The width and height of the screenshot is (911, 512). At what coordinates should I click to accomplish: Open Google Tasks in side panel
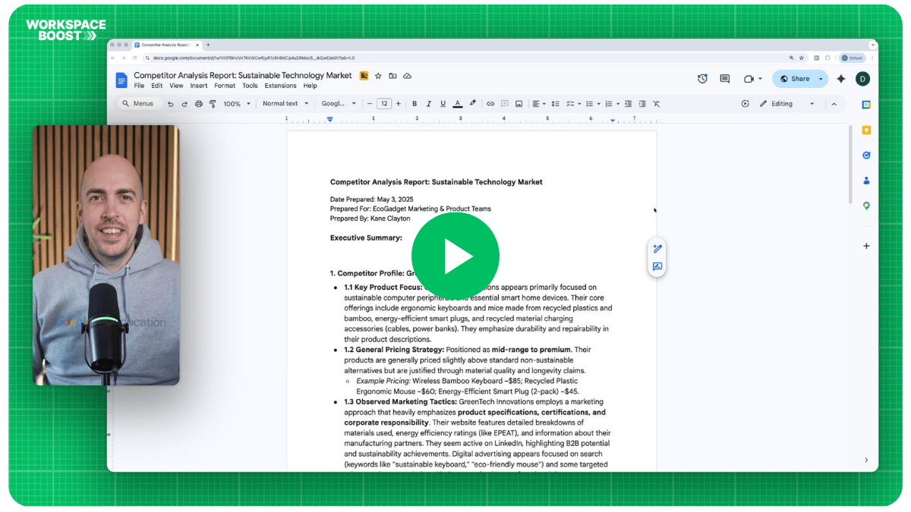point(866,155)
